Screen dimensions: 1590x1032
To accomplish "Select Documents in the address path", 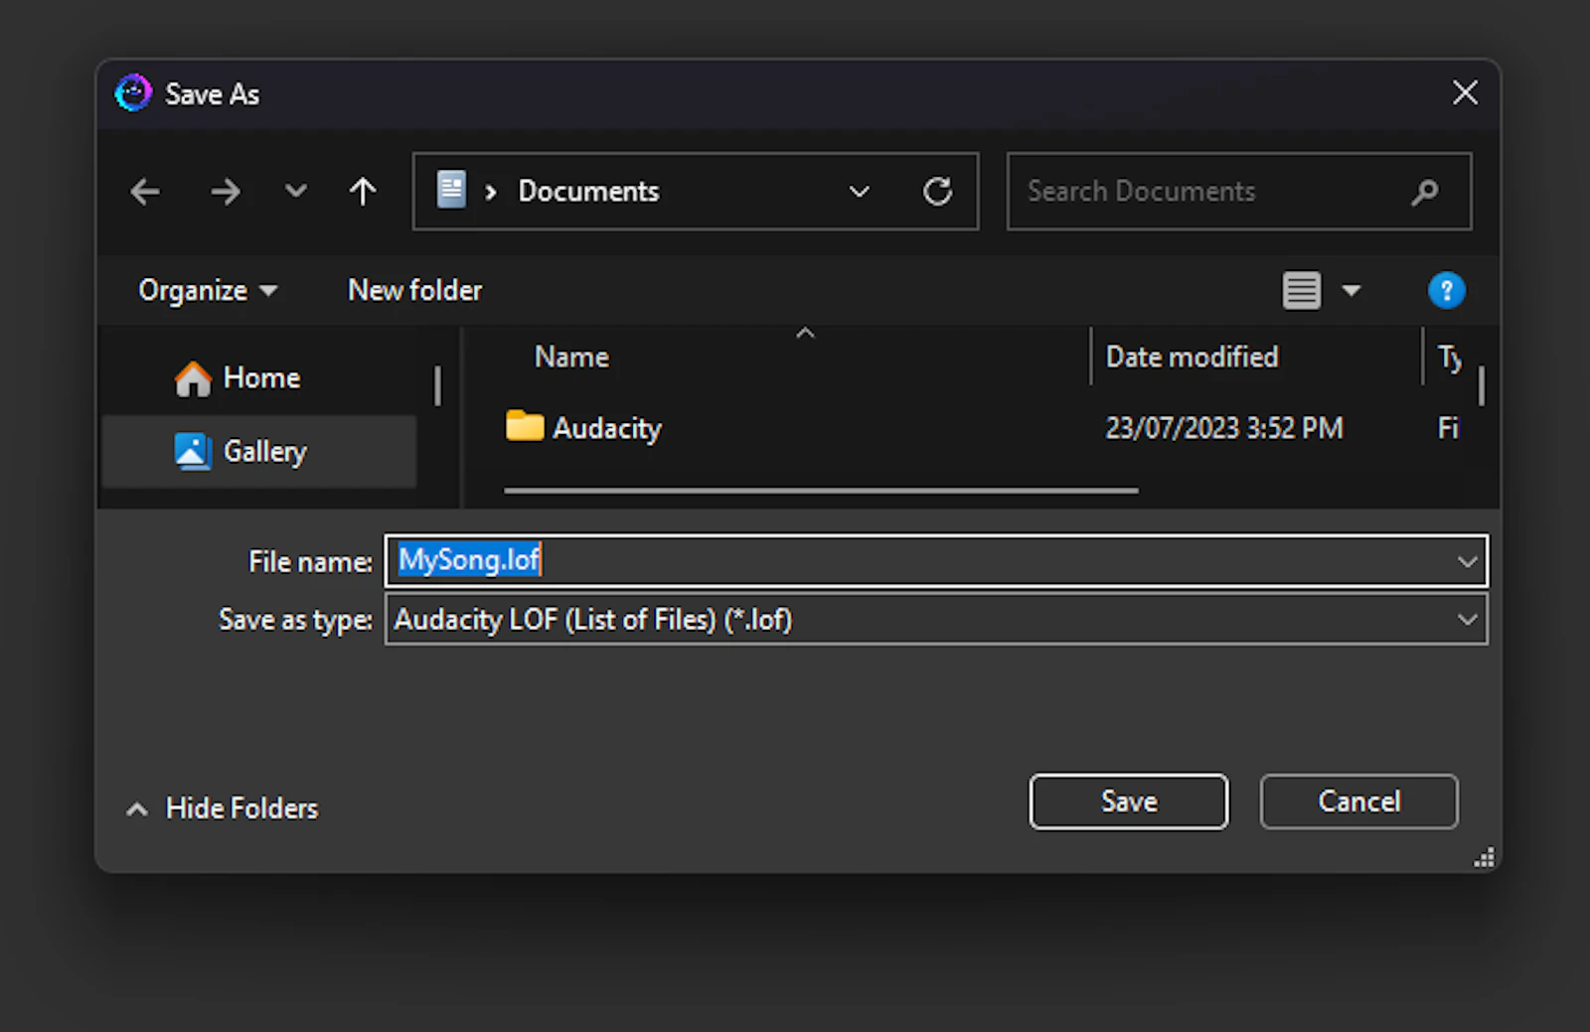I will click(588, 191).
